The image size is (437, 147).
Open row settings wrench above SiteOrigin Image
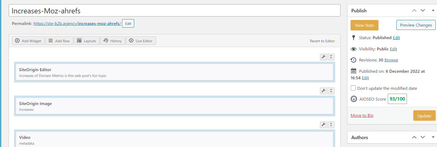323,91
